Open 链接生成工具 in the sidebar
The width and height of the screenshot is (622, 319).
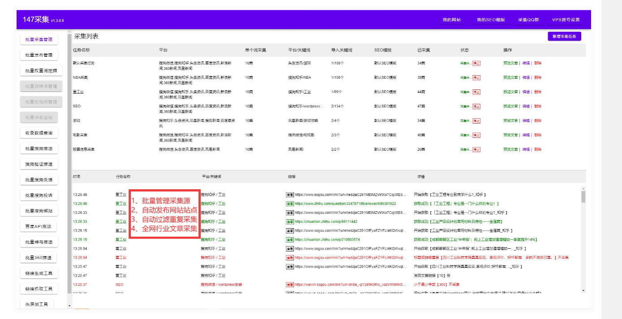(39, 273)
